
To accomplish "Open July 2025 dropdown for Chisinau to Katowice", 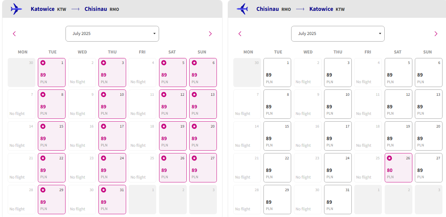I will 338,34.
